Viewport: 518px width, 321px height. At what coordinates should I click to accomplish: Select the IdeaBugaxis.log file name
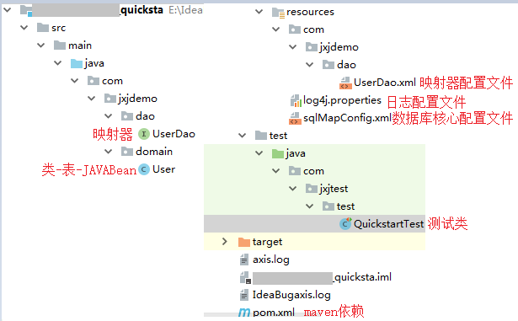coord(291,295)
